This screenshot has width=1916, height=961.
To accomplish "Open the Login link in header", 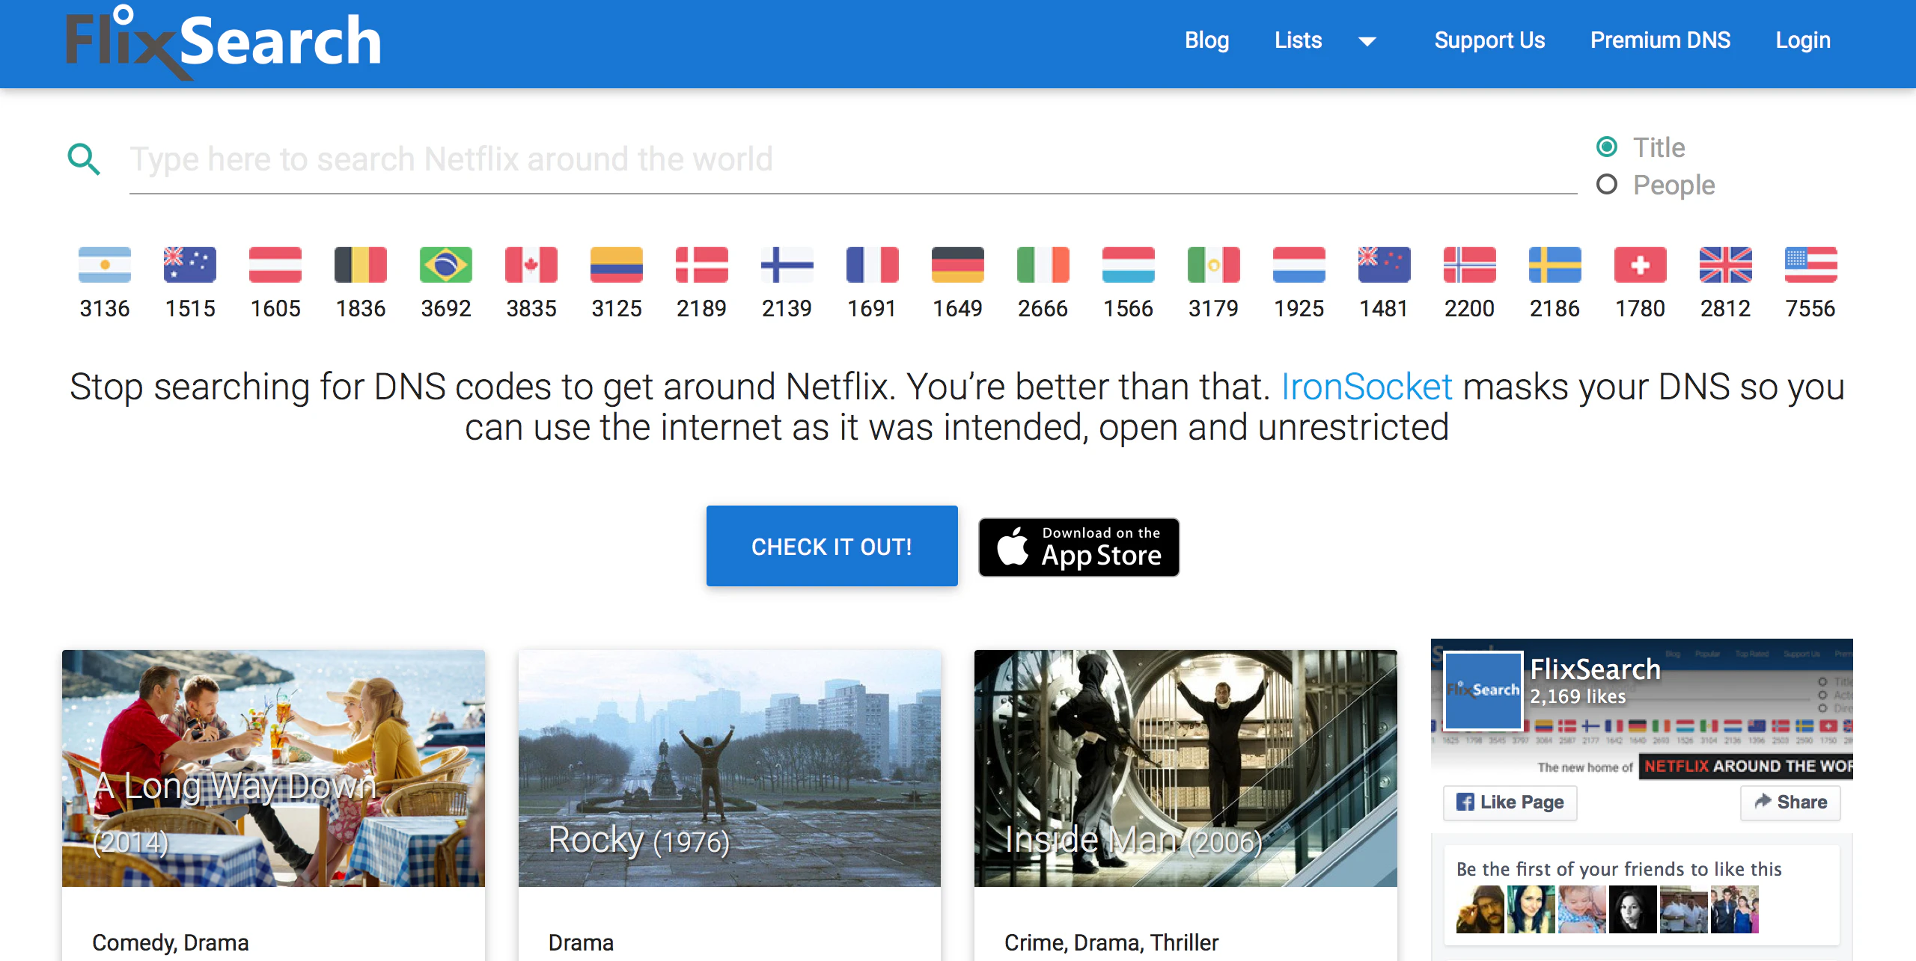I will [1803, 40].
